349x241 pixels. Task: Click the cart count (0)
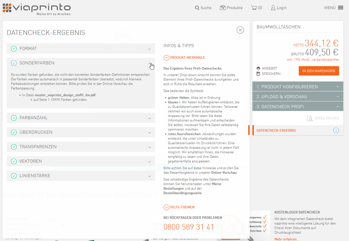point(260,8)
